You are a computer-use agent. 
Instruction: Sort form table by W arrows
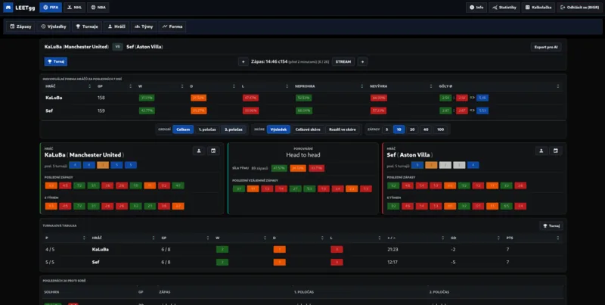pyautogui.click(x=182, y=86)
